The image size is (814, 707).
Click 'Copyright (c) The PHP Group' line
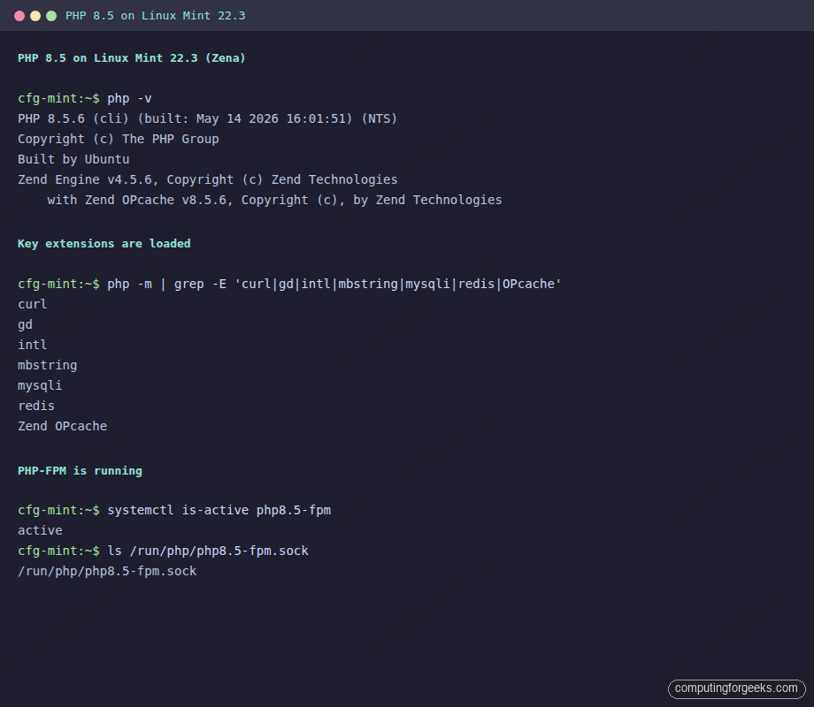119,139
